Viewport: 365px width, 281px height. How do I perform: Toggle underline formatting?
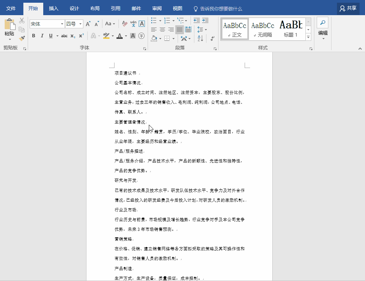click(x=50, y=36)
